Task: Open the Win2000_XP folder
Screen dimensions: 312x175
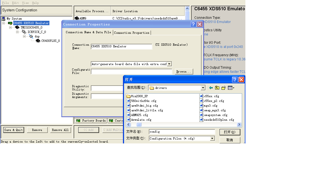Action: (137, 96)
